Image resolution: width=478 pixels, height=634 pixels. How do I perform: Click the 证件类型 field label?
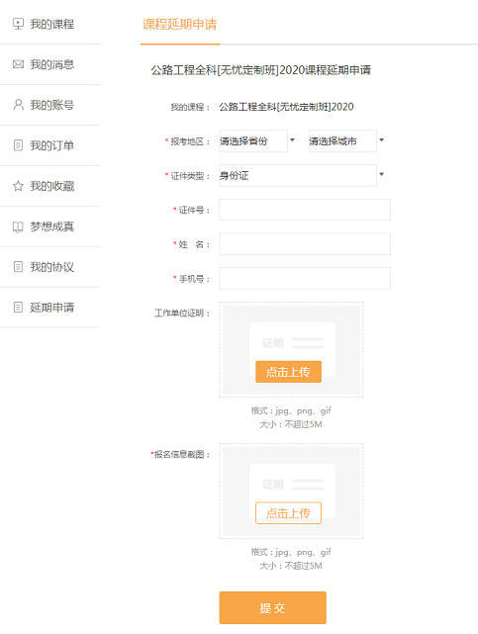(x=188, y=176)
